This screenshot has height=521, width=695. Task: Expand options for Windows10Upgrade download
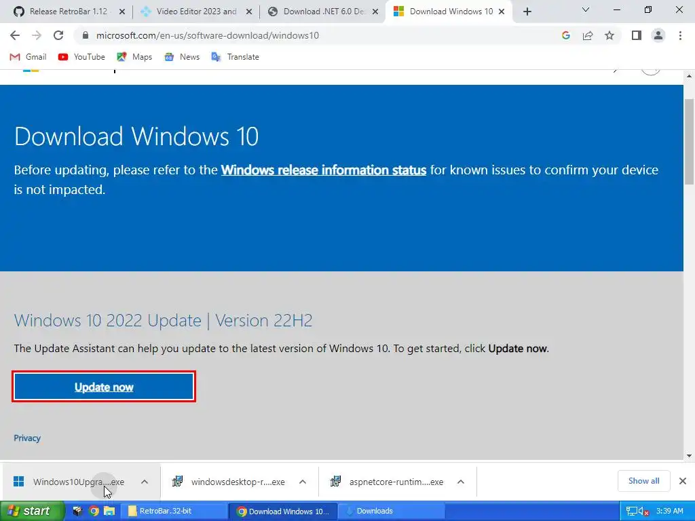point(145,482)
